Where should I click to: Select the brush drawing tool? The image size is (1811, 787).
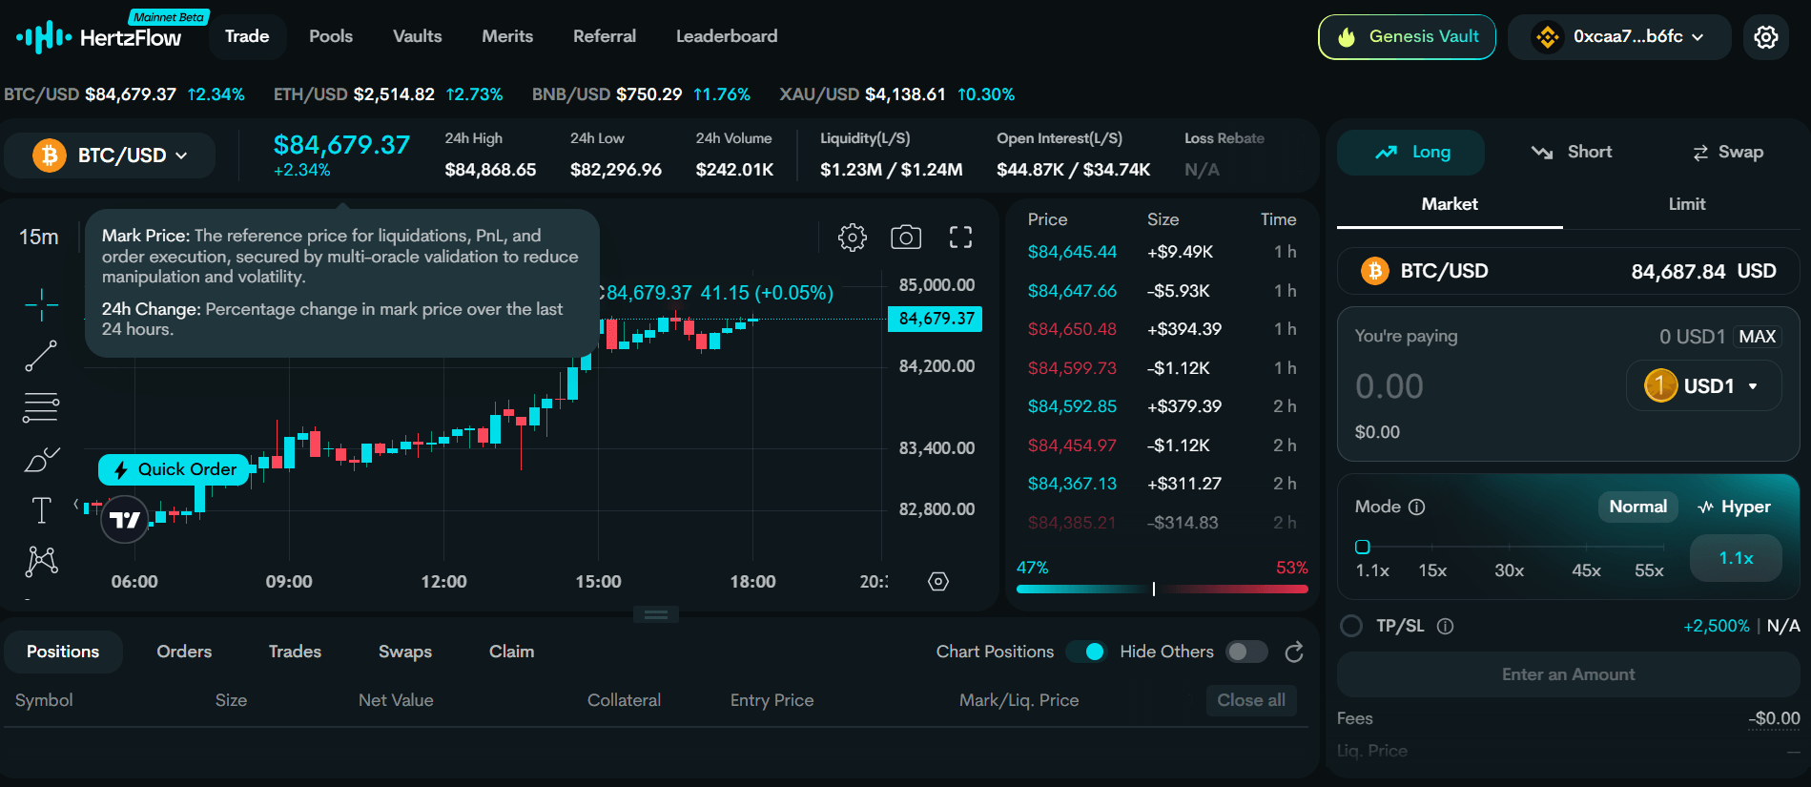(x=41, y=460)
